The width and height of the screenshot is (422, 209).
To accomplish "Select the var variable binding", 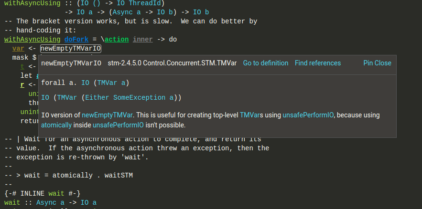I will pos(18,48).
